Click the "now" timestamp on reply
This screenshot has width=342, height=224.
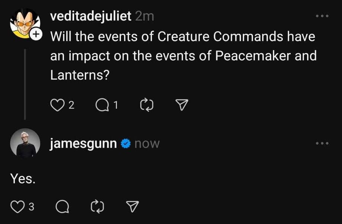point(146,144)
